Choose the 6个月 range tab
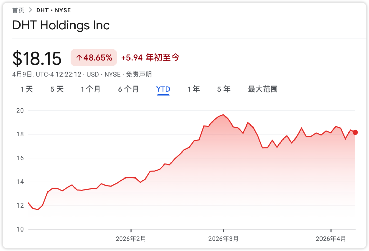The height and width of the screenshot is (251, 369). [x=128, y=89]
